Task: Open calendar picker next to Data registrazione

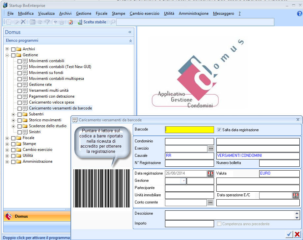Action: (210, 173)
